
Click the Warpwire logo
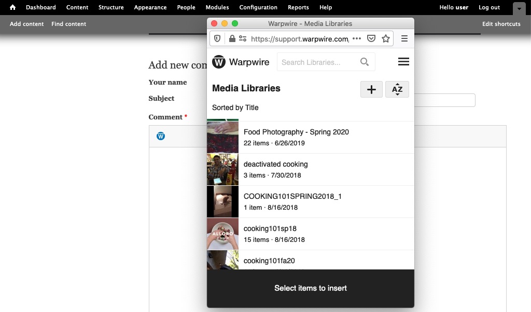click(241, 62)
